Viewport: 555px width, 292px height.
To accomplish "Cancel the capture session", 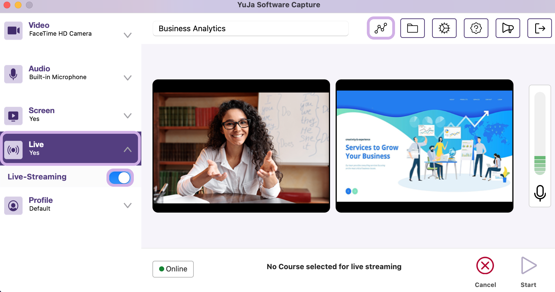I will pyautogui.click(x=485, y=272).
